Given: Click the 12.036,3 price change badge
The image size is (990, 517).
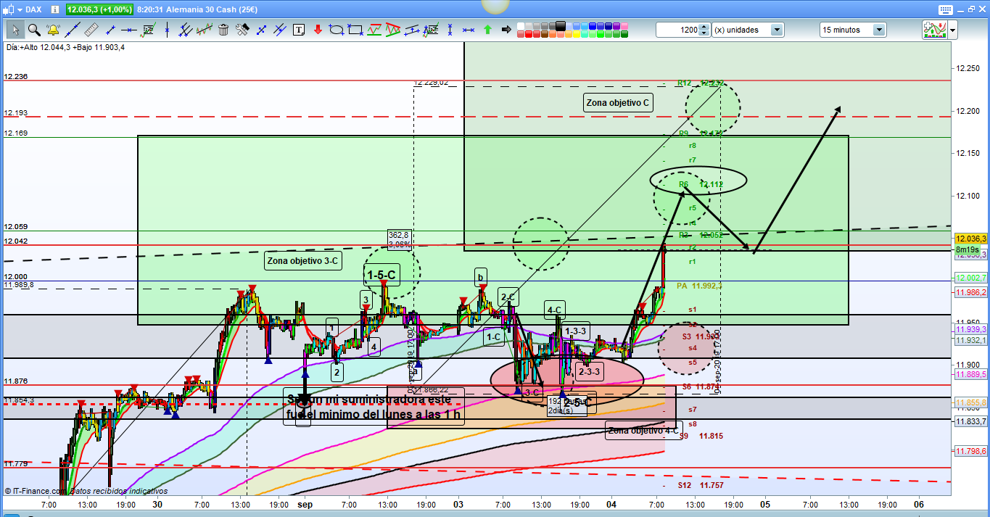Looking at the screenshot, I should tap(100, 9).
